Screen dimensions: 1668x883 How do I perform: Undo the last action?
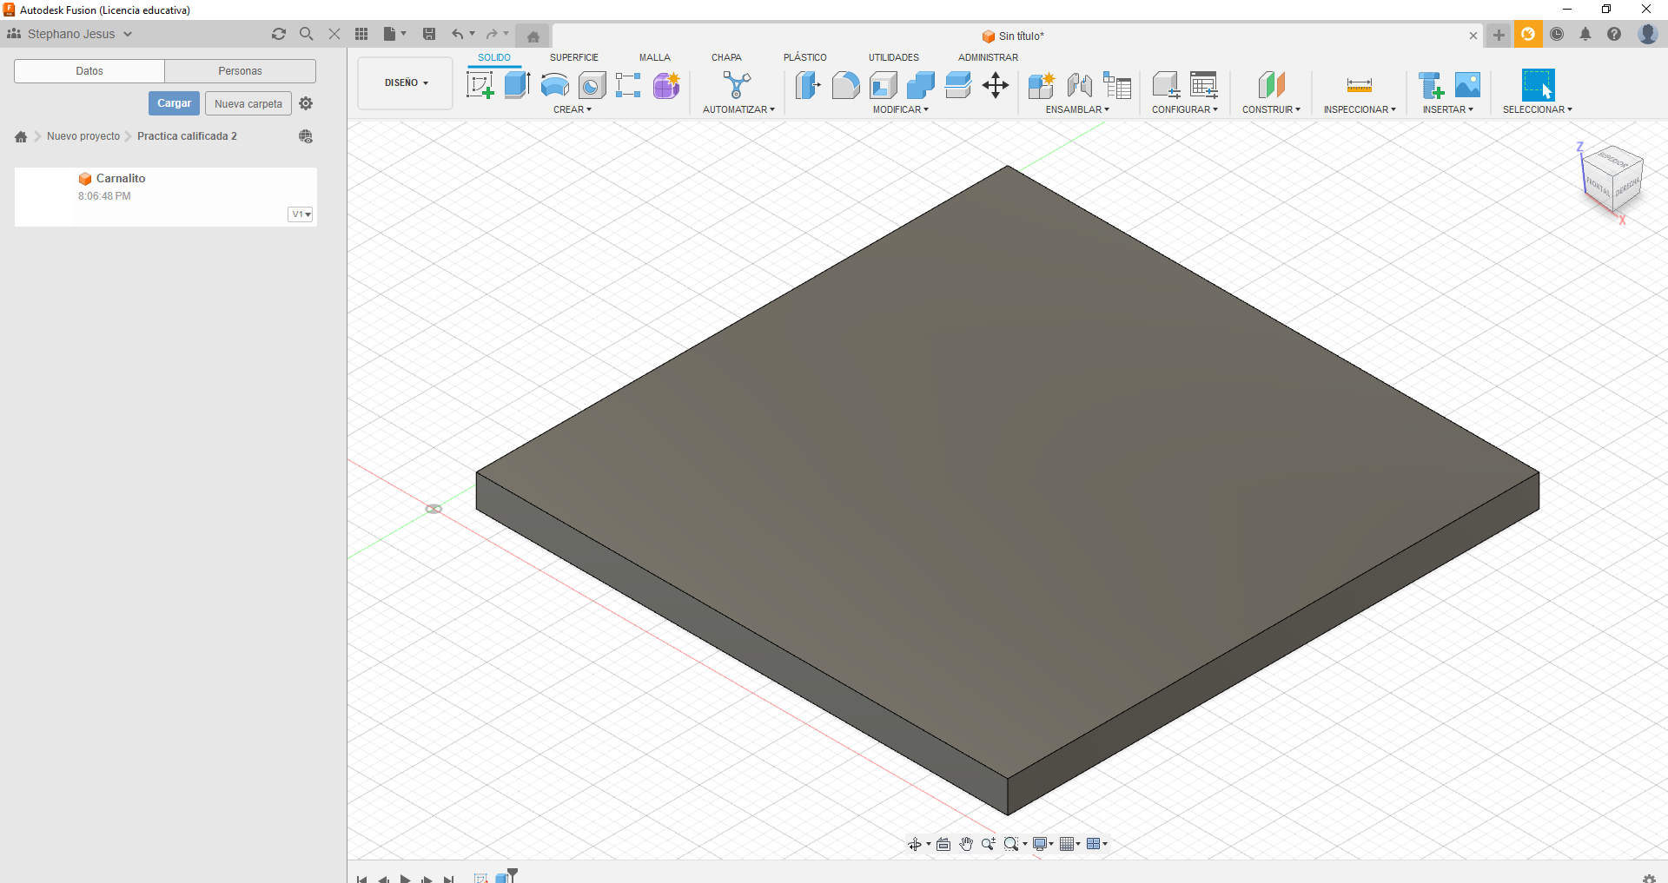(x=457, y=34)
